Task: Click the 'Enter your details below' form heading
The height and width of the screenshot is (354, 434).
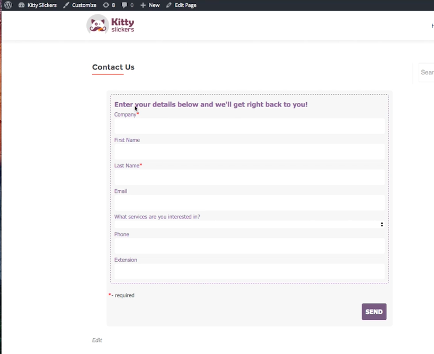Action: [x=211, y=104]
